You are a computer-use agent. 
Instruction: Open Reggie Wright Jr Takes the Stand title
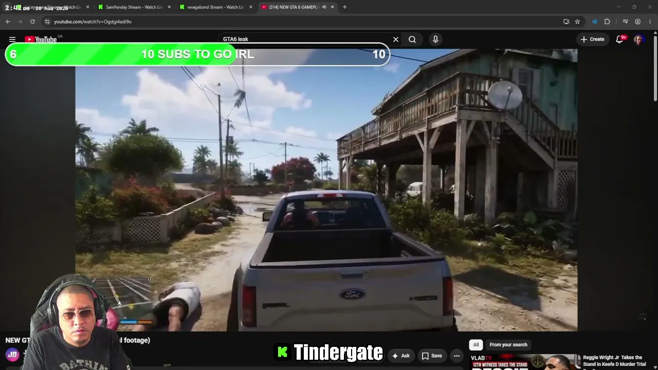coord(614,361)
